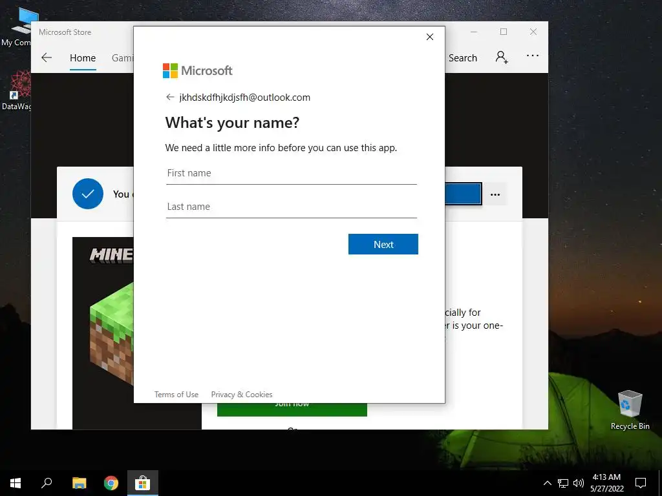Click the back arrow beside the email address
The width and height of the screenshot is (662, 496).
tap(170, 98)
